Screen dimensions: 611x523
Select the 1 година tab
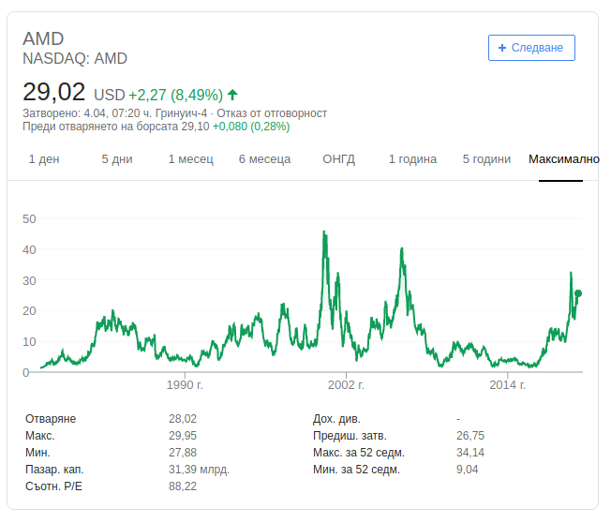pyautogui.click(x=412, y=159)
